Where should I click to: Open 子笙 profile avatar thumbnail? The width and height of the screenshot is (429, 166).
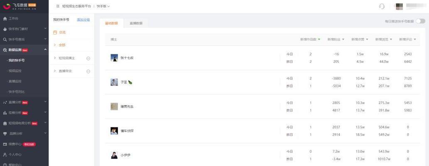tap(114, 82)
